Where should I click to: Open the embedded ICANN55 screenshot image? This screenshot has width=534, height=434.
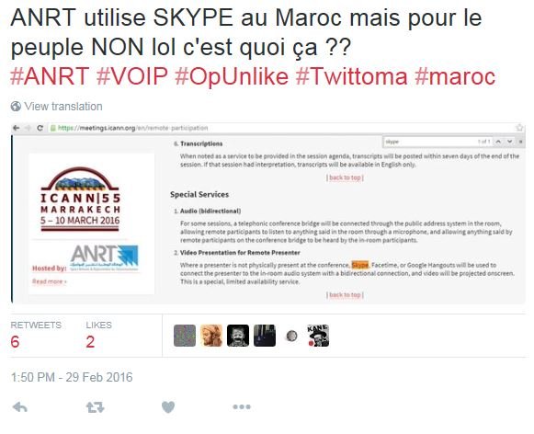[268, 213]
